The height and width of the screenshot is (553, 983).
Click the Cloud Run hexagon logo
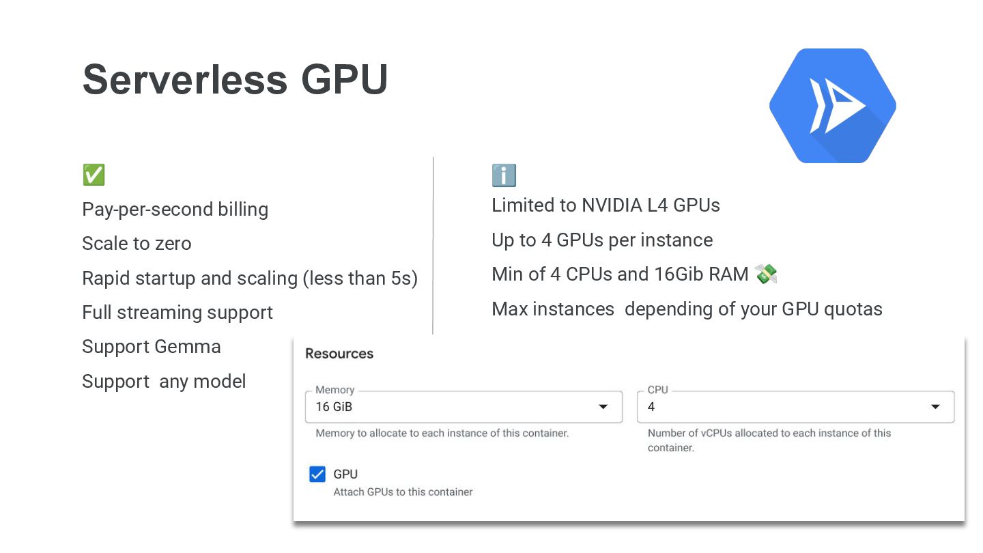832,106
